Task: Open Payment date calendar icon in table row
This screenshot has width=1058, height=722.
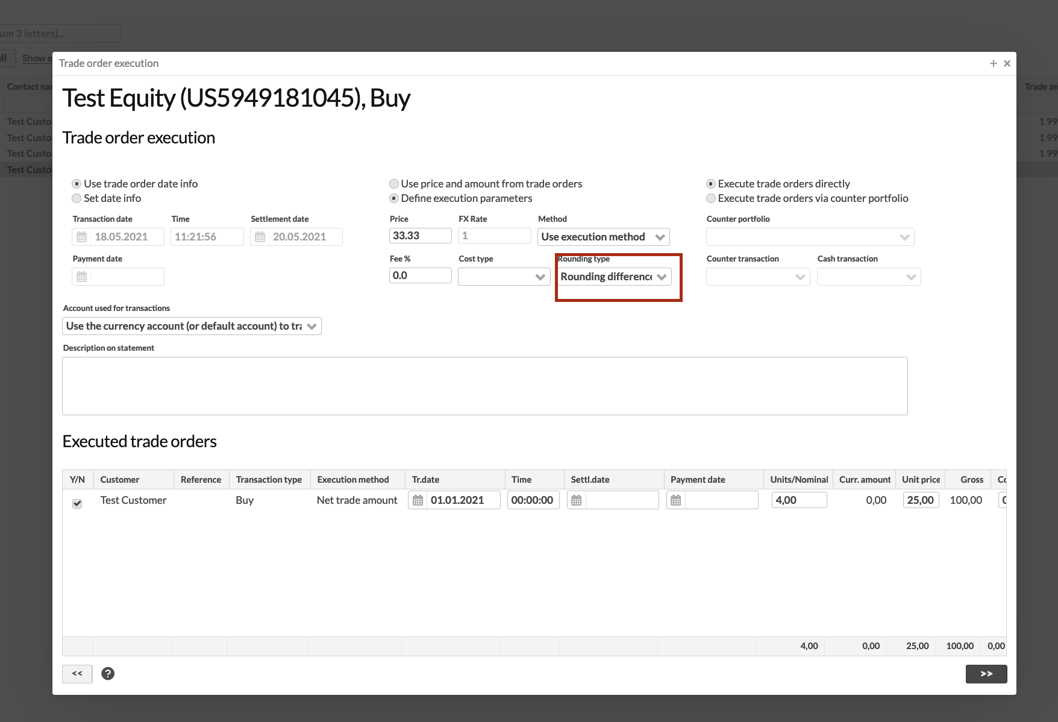Action: pos(676,500)
